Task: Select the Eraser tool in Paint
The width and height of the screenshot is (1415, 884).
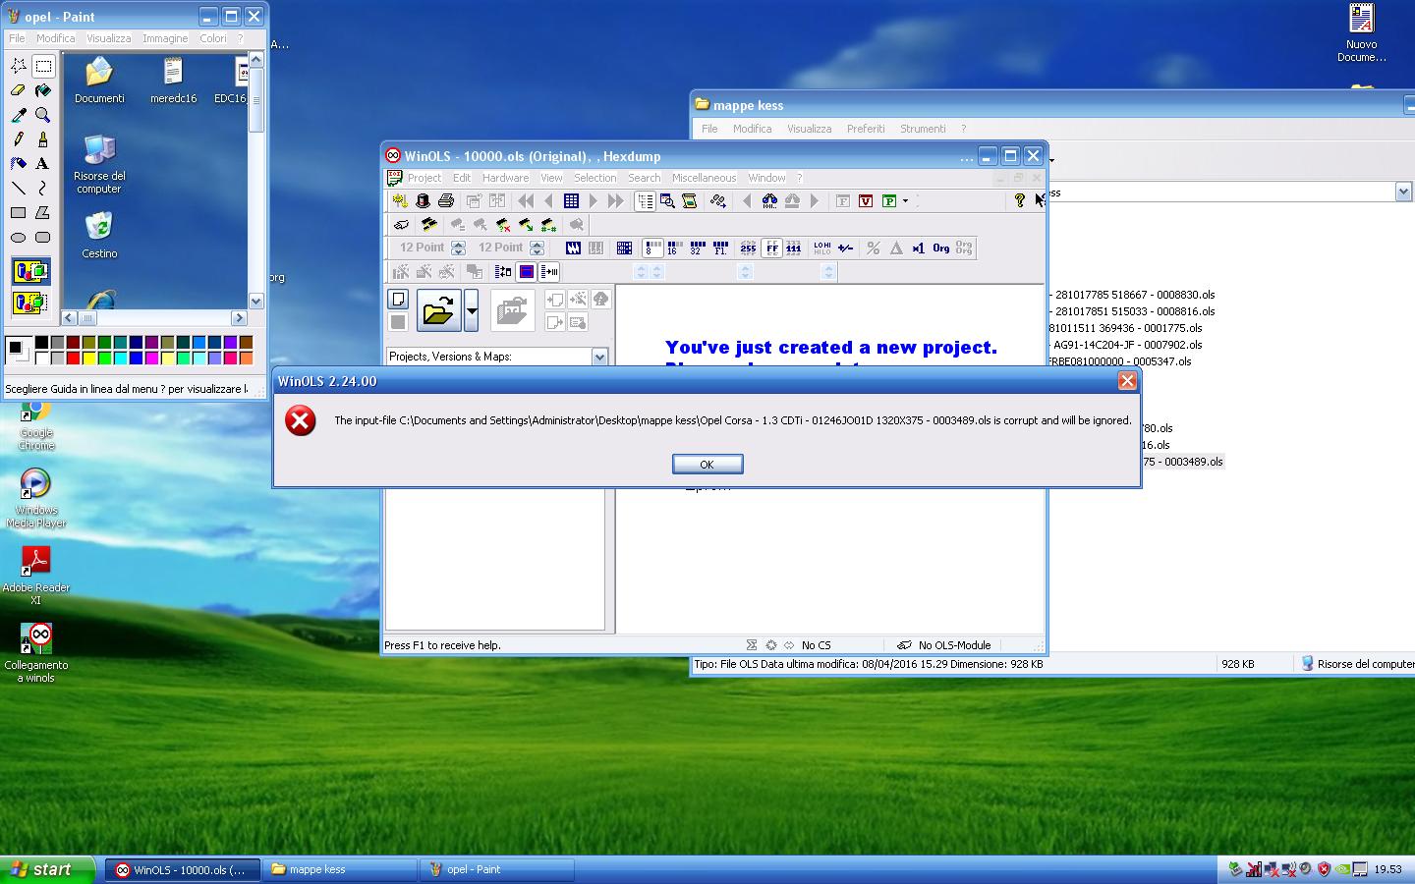Action: 18,90
